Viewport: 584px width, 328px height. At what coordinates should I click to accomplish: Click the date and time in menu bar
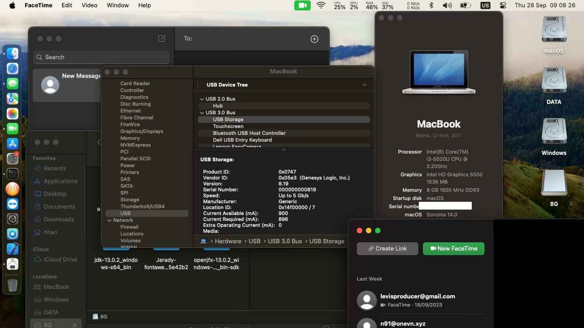[x=545, y=5]
